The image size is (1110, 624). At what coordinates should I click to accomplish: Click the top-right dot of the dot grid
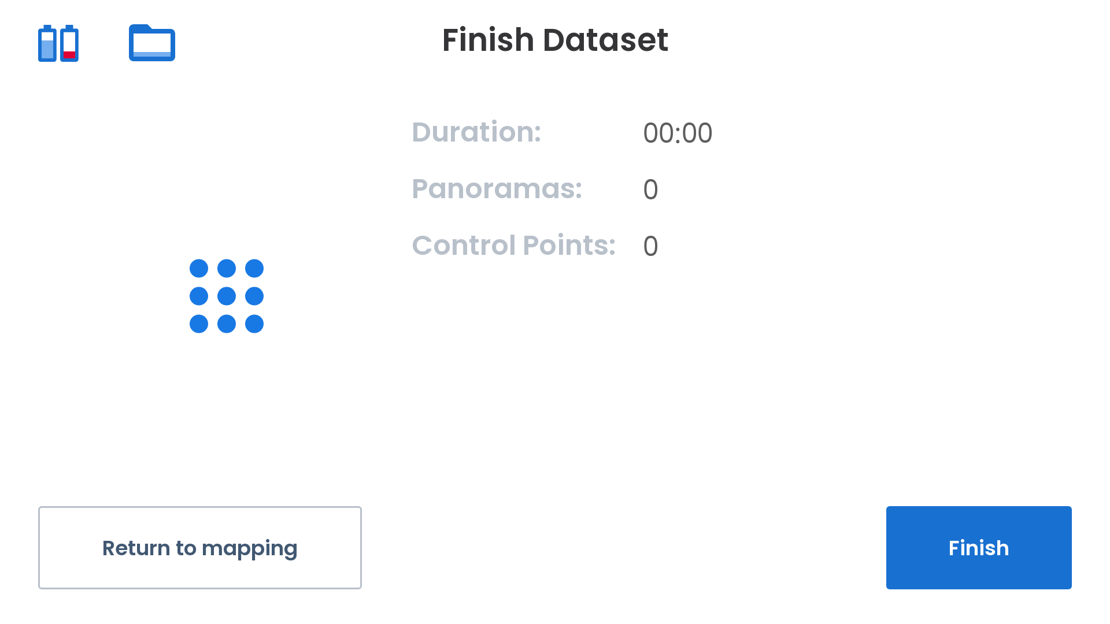coord(254,269)
